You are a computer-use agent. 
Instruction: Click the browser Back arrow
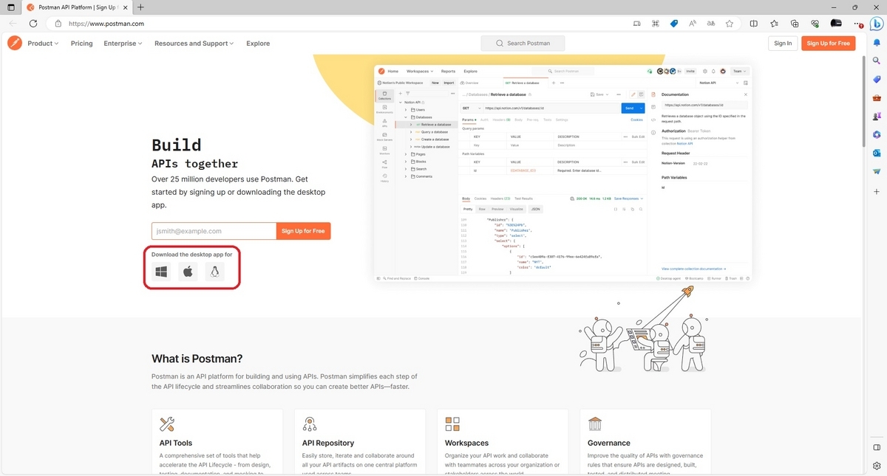click(x=13, y=24)
